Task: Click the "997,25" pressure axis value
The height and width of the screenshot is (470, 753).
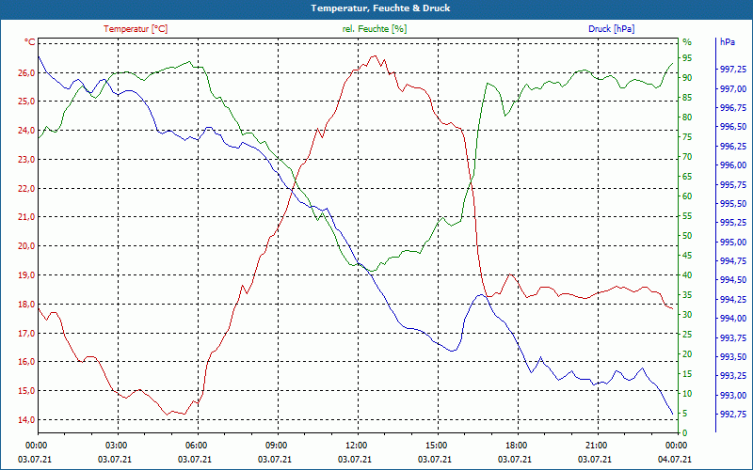Action: pos(733,70)
